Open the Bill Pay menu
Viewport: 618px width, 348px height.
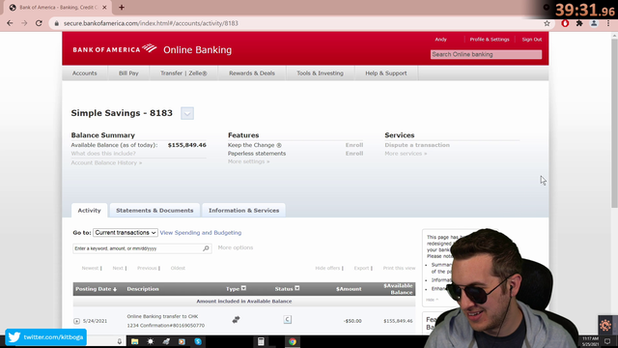point(128,73)
